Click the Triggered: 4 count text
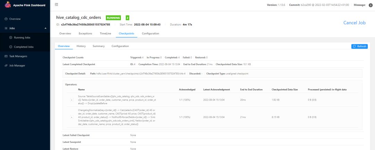This screenshot has width=375, height=150. [x=137, y=58]
